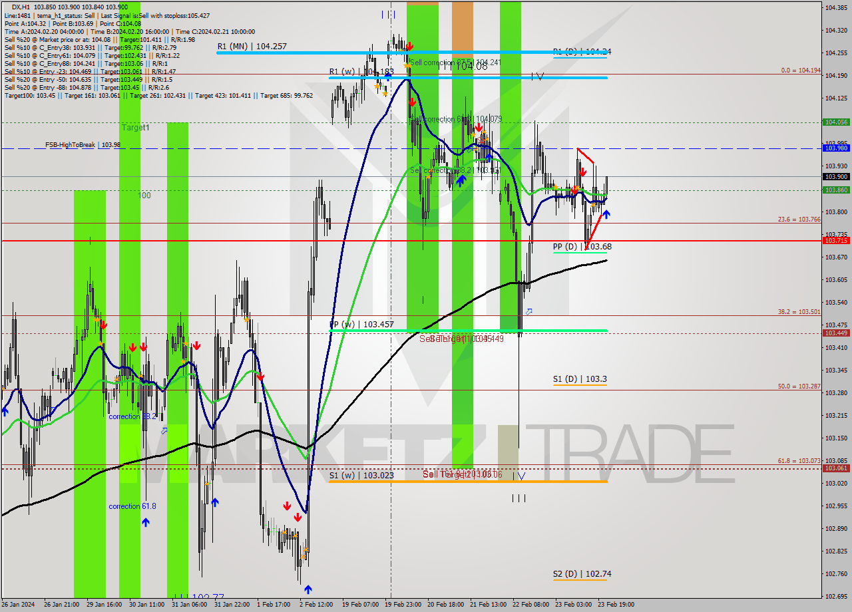
Task: Click the 'S1 (w) | 103.023' support label
Action: (361, 475)
